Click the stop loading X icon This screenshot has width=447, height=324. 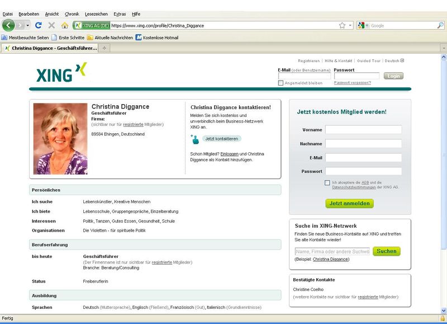pyautogui.click(x=51, y=25)
